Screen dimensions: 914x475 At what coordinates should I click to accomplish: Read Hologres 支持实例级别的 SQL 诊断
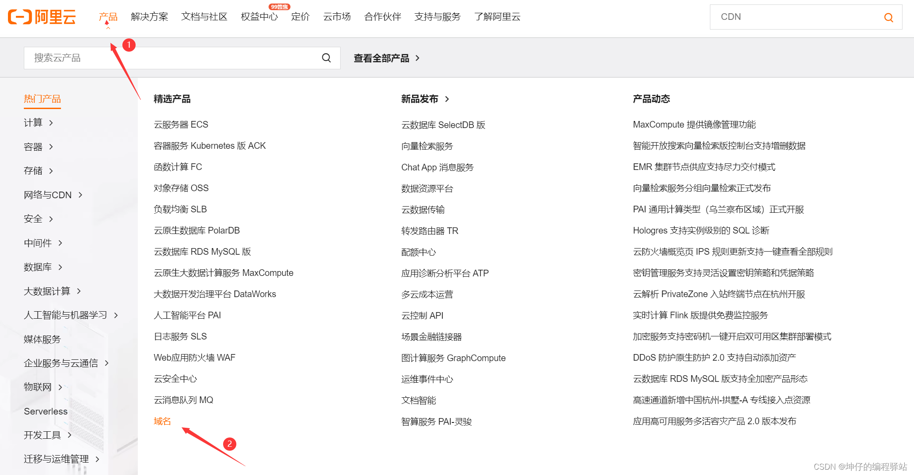click(x=702, y=230)
